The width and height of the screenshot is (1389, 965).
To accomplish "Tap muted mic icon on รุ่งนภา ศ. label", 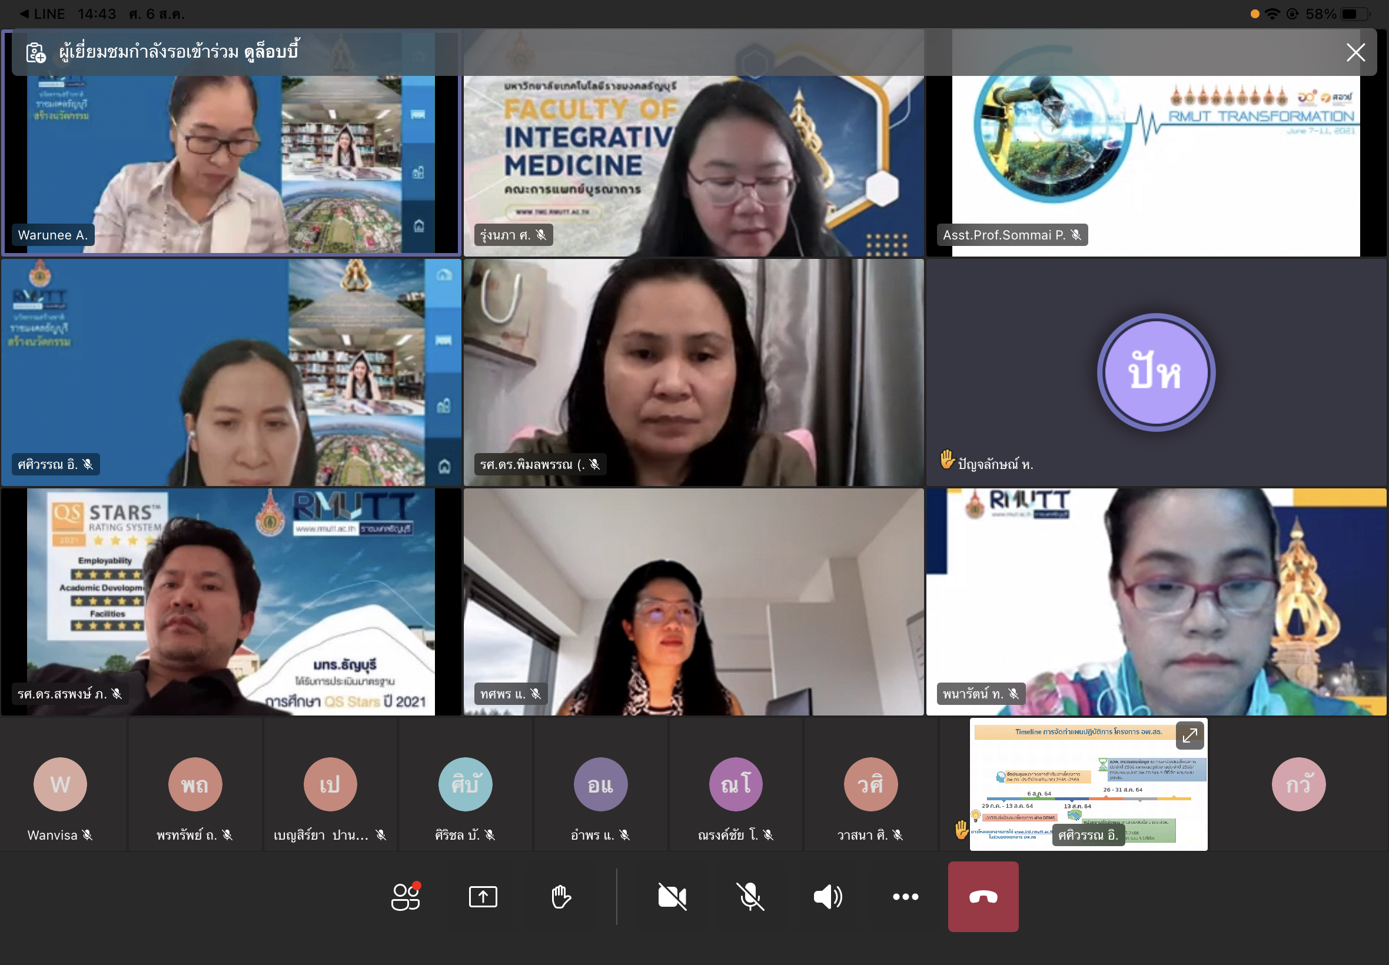I will (541, 235).
